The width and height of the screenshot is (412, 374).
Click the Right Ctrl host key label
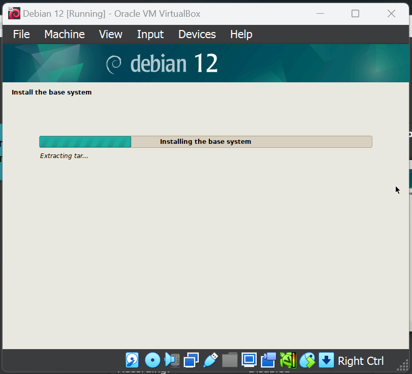click(x=361, y=361)
